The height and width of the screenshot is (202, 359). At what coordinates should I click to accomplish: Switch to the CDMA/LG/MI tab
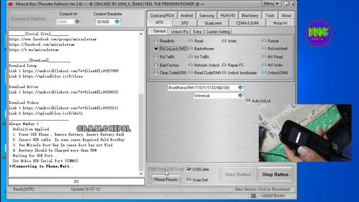pos(247,23)
